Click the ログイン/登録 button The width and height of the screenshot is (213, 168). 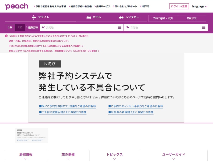[x=179, y=6]
